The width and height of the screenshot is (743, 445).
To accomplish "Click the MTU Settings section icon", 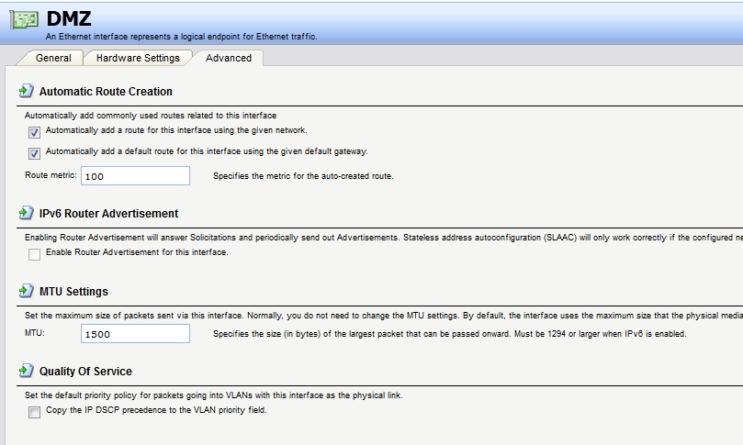I will [26, 292].
